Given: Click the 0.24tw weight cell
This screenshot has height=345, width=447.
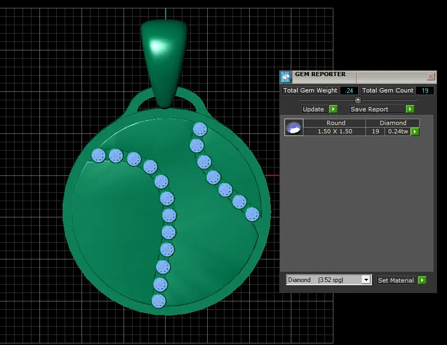Looking at the screenshot, I should (x=398, y=131).
